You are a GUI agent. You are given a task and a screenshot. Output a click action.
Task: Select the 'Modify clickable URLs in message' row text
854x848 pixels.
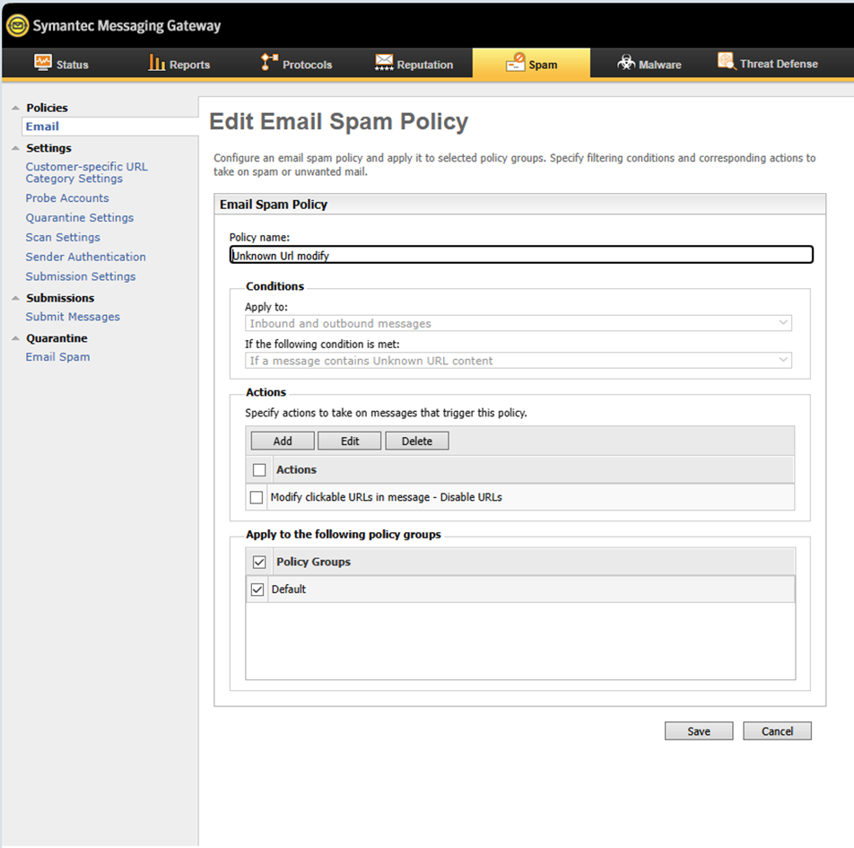[386, 497]
